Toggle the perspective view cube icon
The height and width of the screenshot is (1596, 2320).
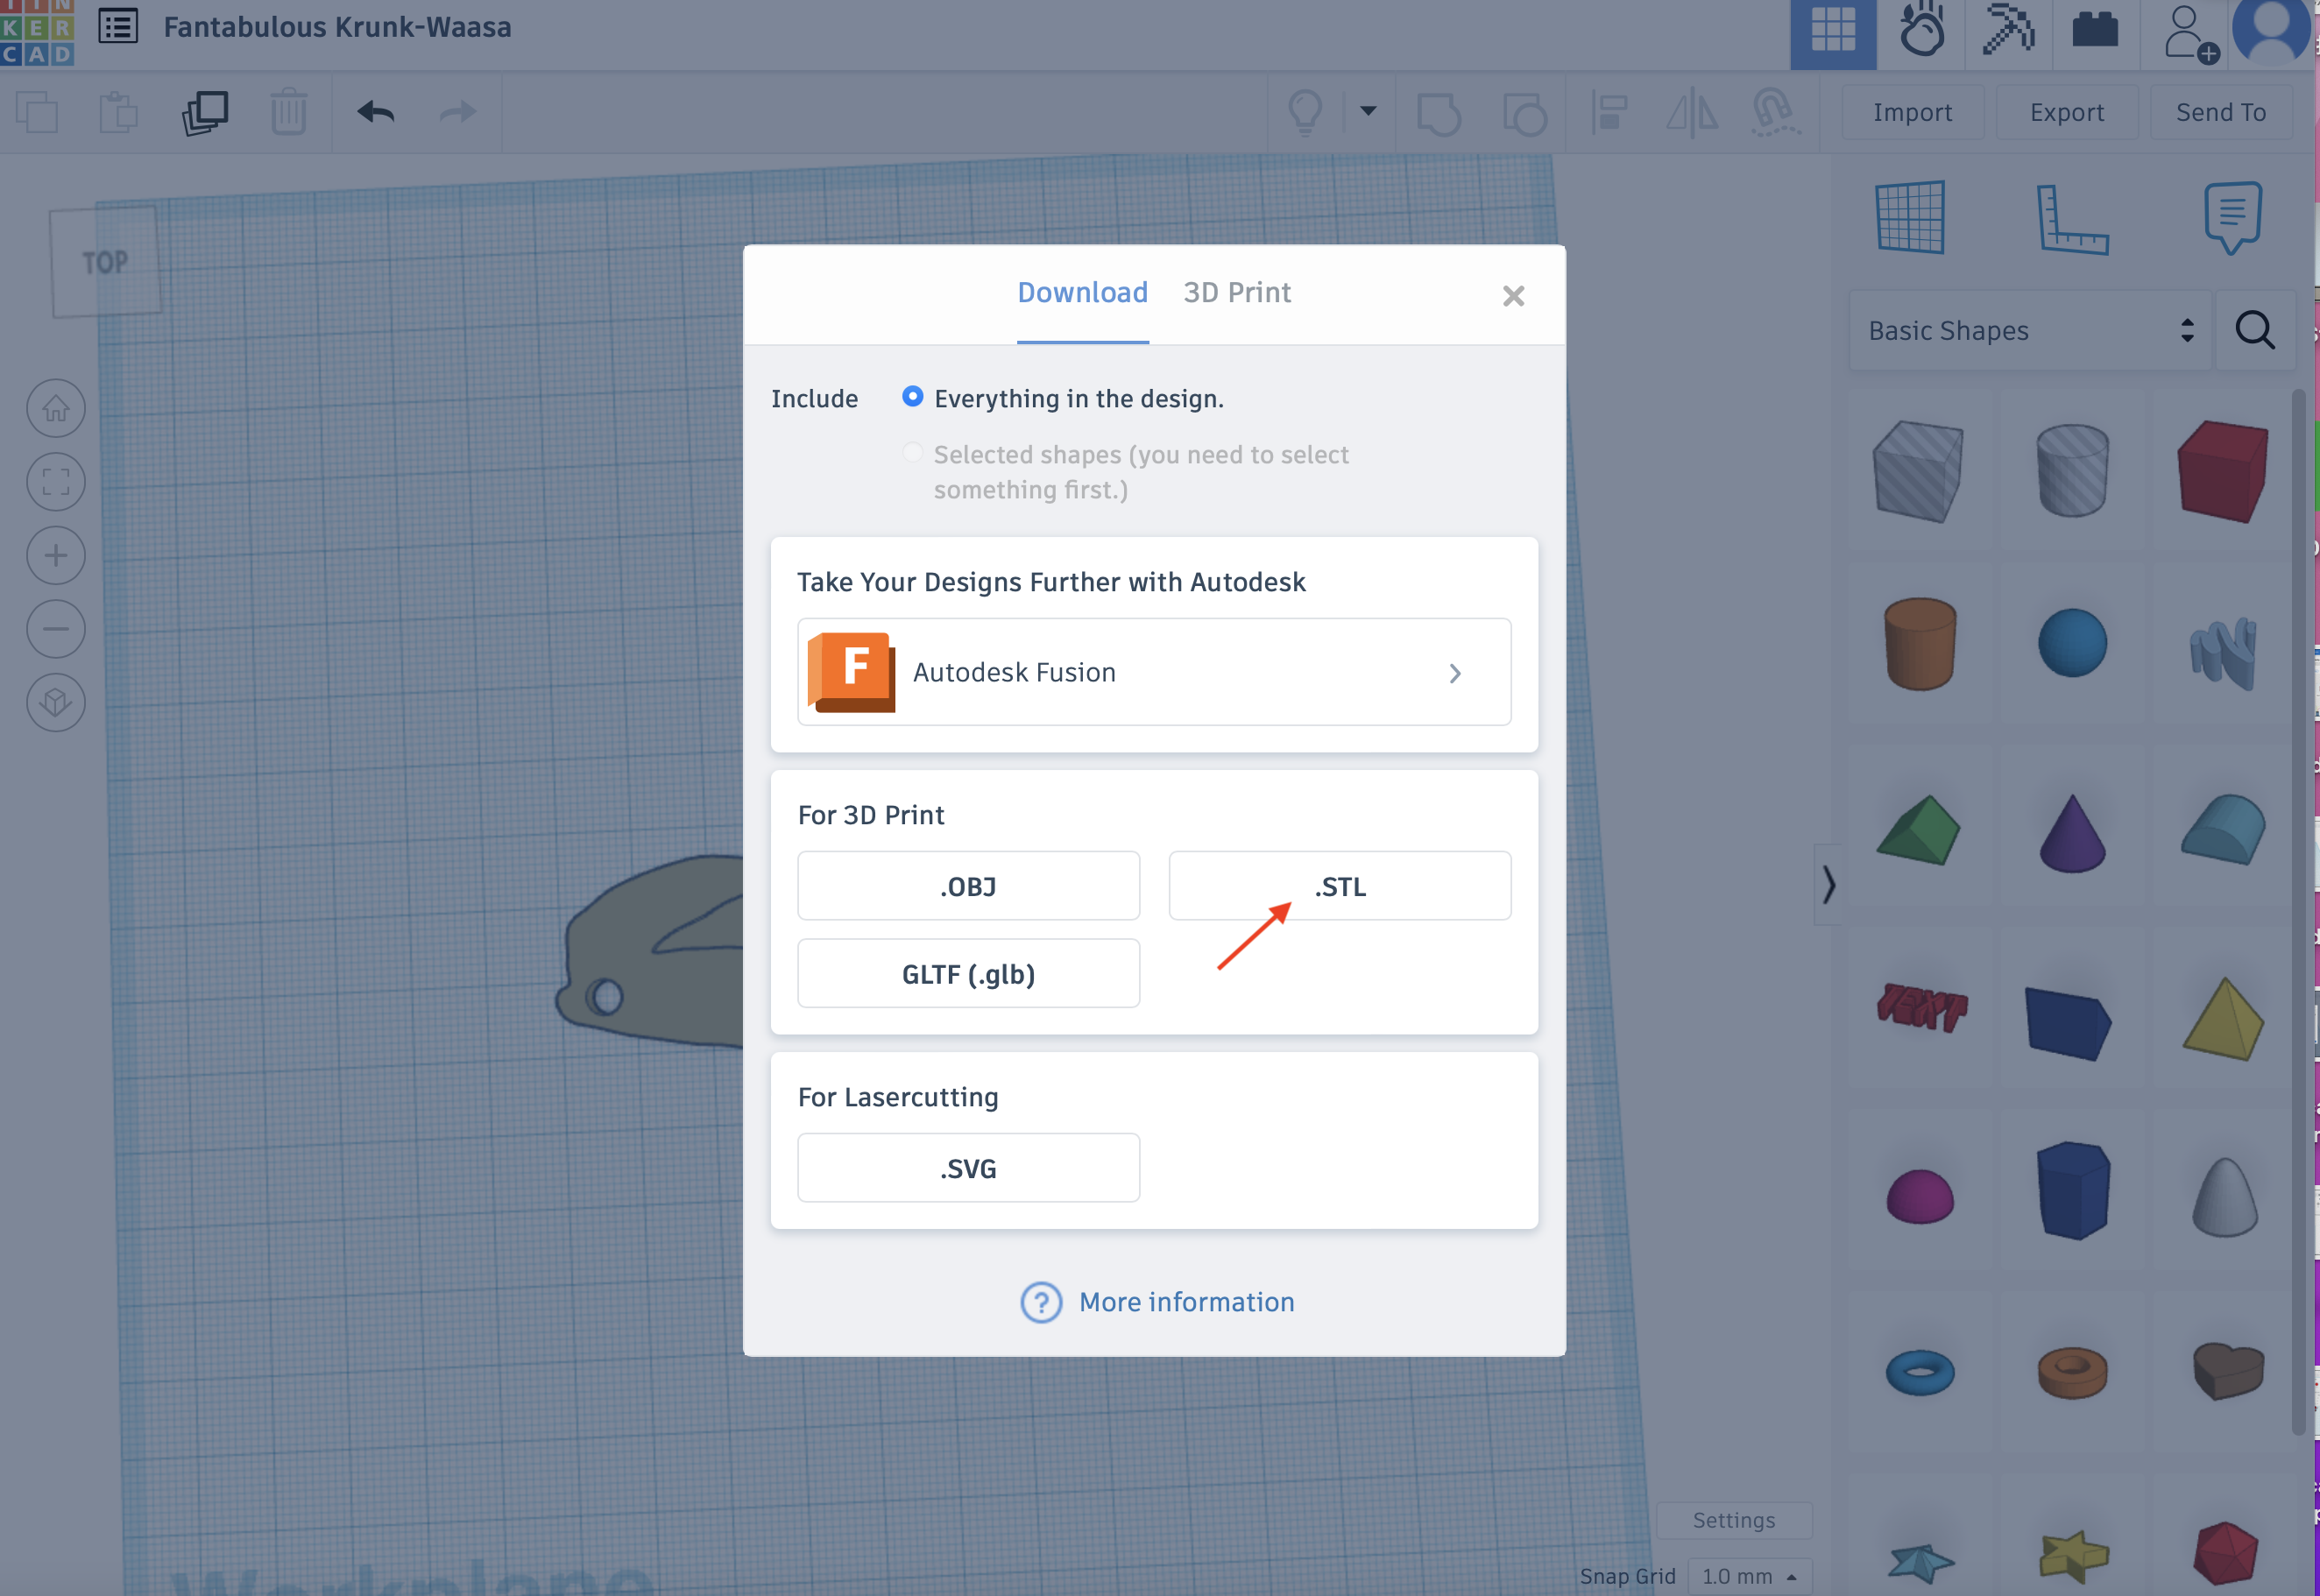point(56,703)
